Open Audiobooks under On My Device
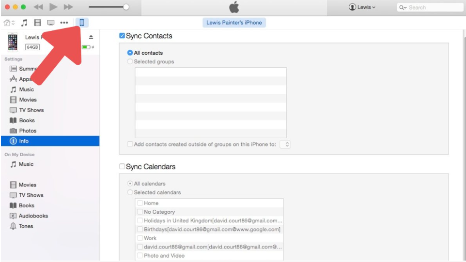 [33, 216]
